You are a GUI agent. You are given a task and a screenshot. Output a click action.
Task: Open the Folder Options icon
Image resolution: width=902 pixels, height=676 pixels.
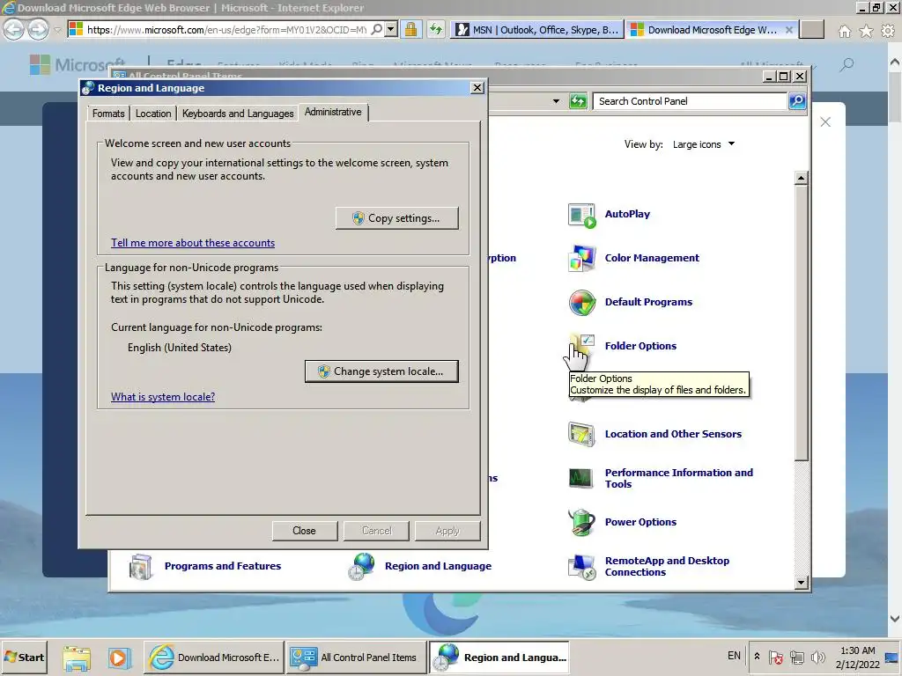point(581,346)
